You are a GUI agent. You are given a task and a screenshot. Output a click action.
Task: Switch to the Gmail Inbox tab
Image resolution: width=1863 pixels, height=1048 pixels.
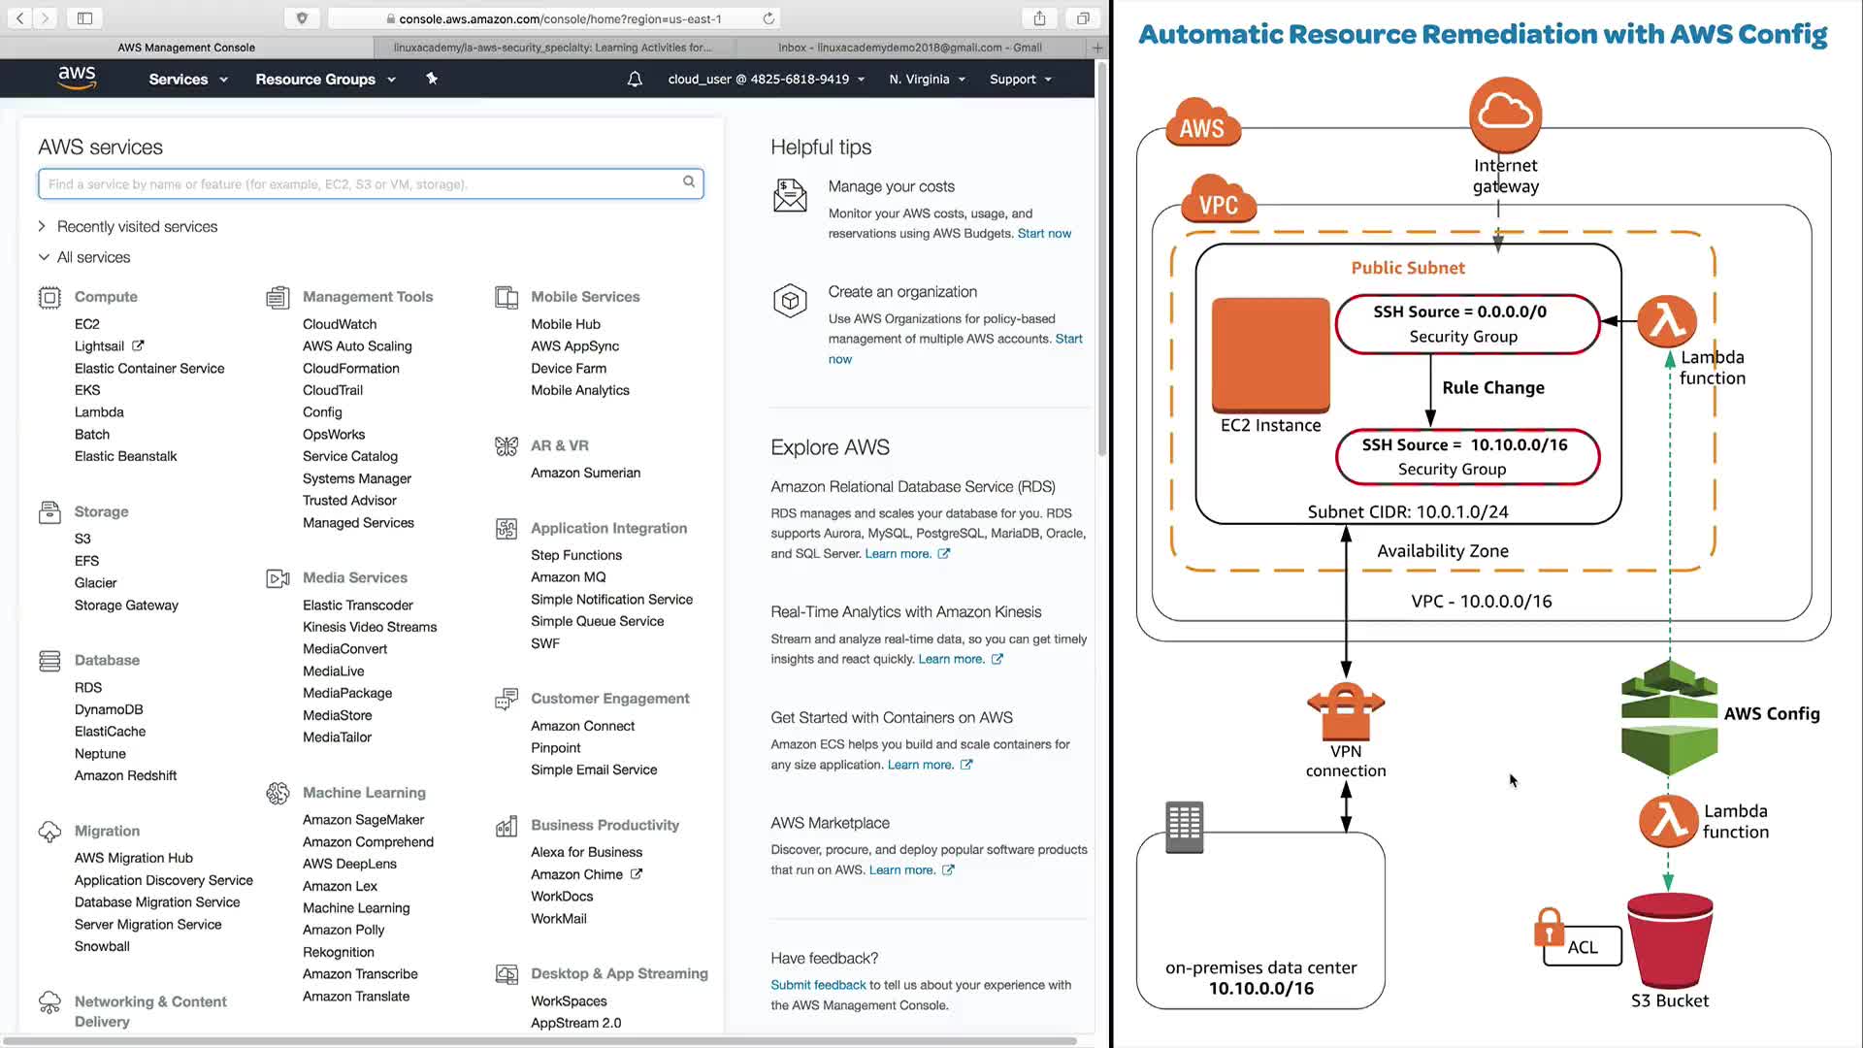click(x=909, y=47)
